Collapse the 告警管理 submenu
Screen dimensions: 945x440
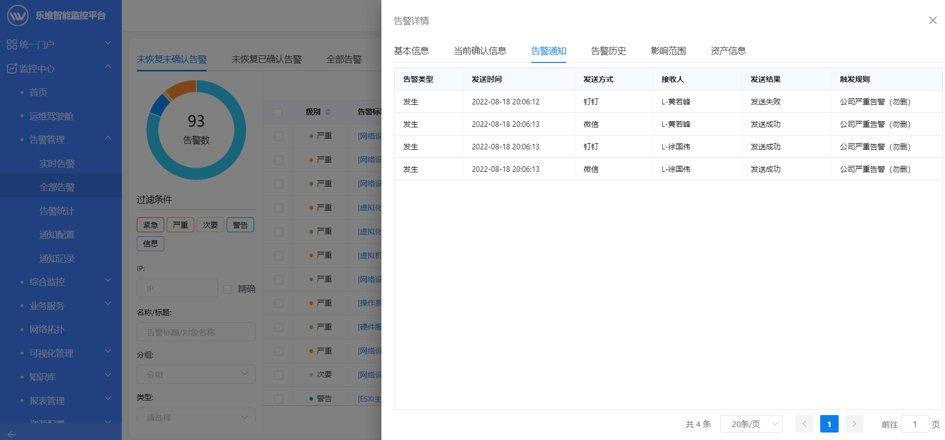[x=108, y=138]
